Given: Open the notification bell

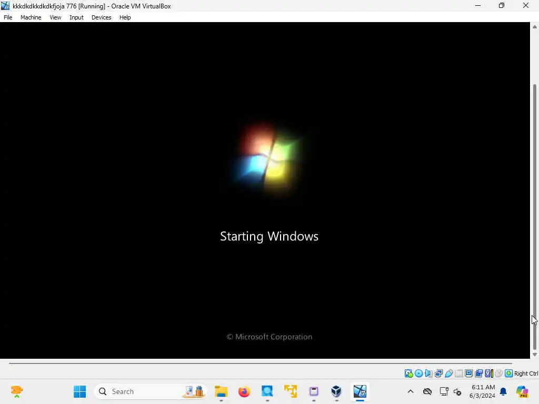Looking at the screenshot, I should coord(503,391).
